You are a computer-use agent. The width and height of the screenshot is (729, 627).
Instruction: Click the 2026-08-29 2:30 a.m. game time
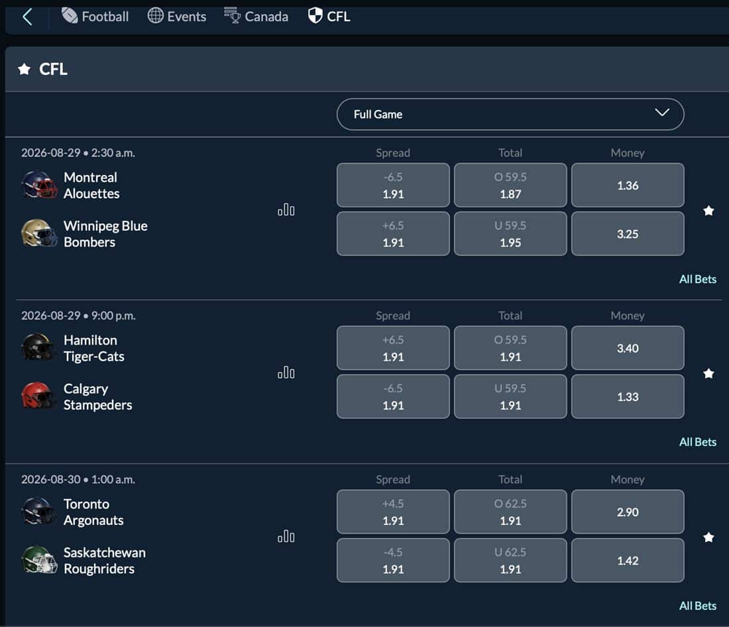[78, 152]
